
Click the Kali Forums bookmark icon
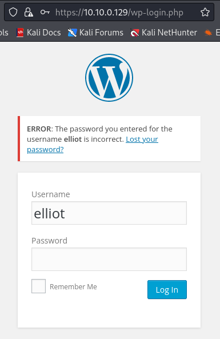pyautogui.click(x=72, y=33)
